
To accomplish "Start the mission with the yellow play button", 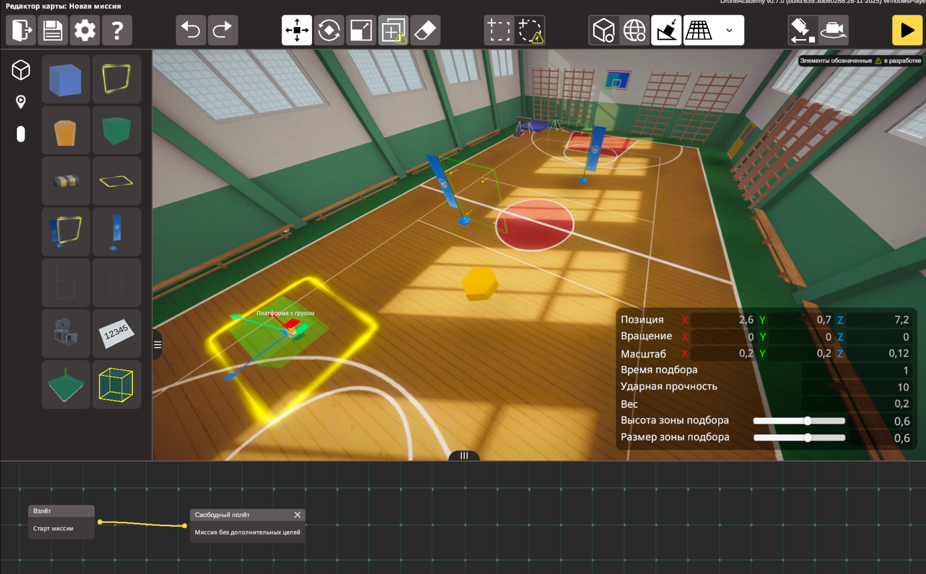I will coord(907,30).
